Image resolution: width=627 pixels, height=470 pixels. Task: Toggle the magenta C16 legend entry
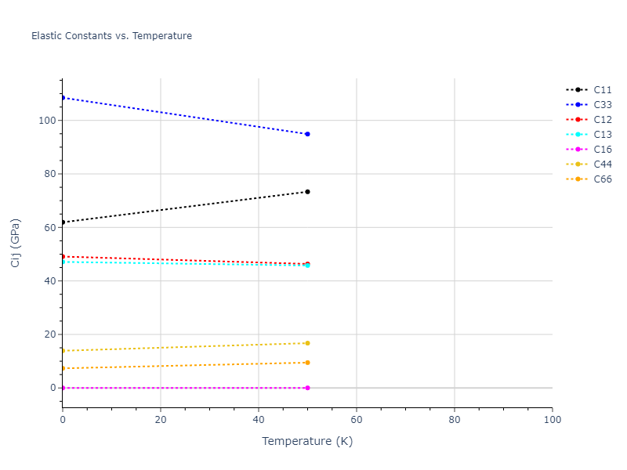(x=602, y=150)
